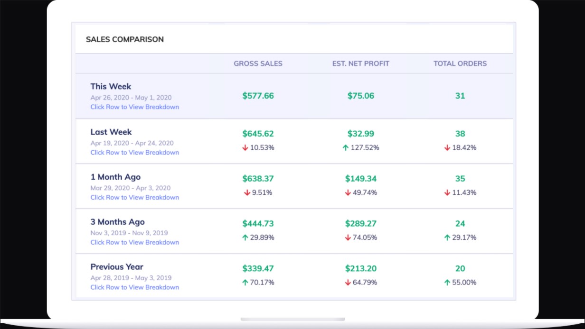Click red down arrow beside 10.53%
This screenshot has width=585, height=329.
[245, 148]
